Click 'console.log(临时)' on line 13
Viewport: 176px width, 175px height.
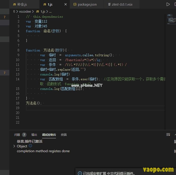pos(55,74)
